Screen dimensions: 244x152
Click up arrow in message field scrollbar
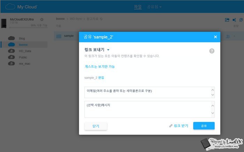(213, 106)
